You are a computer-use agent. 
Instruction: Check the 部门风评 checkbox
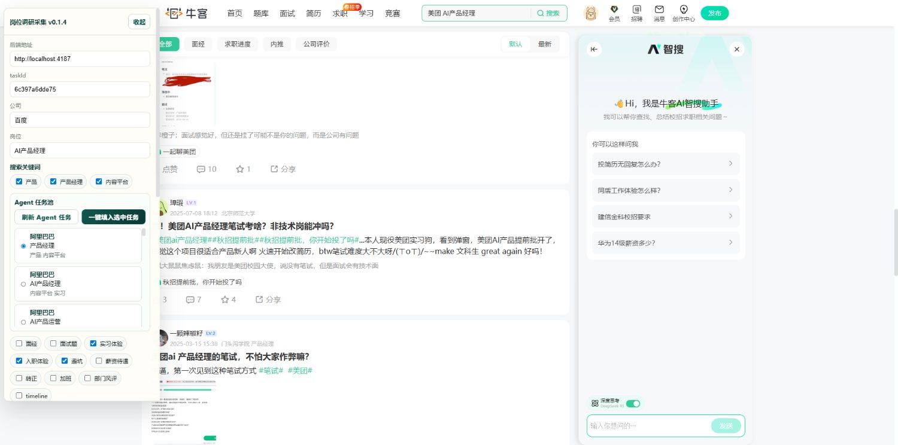point(87,379)
